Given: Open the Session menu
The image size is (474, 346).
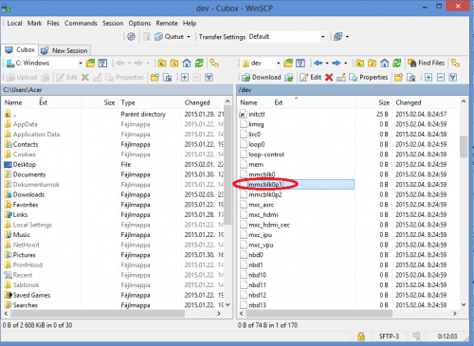Looking at the screenshot, I should [113, 24].
